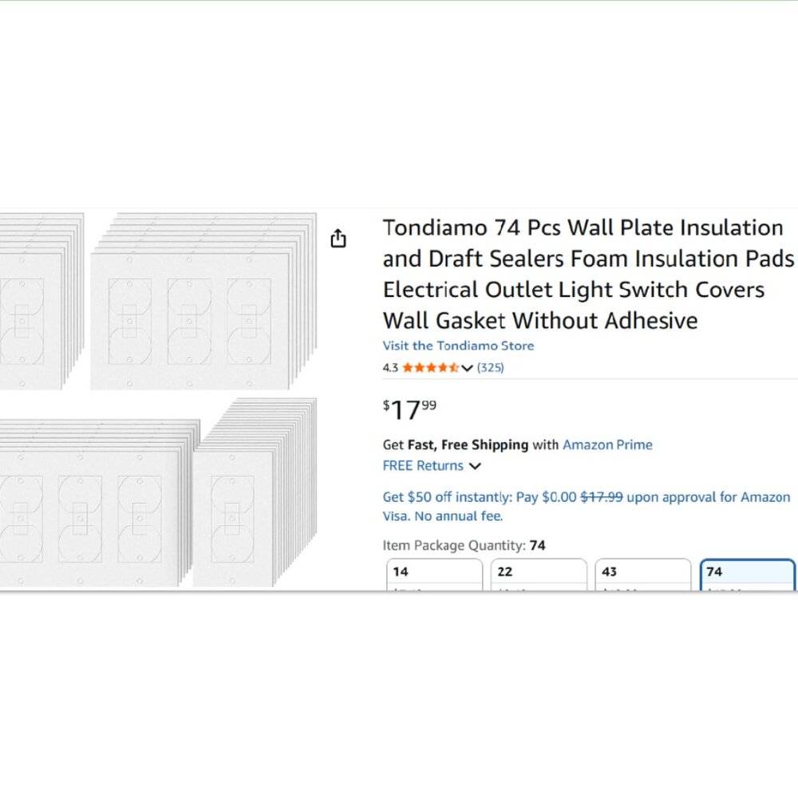Select the 22 package quantity option
Viewport: 798px width, 798px height.
tap(539, 572)
